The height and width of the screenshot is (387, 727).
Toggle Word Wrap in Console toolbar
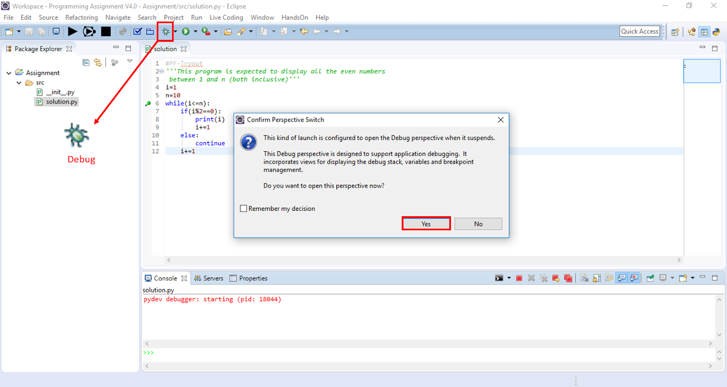(x=609, y=278)
